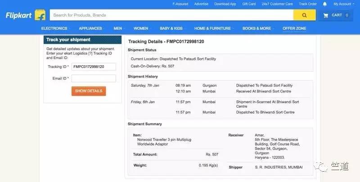Click the 'Track your shipment' panel header

(83, 40)
